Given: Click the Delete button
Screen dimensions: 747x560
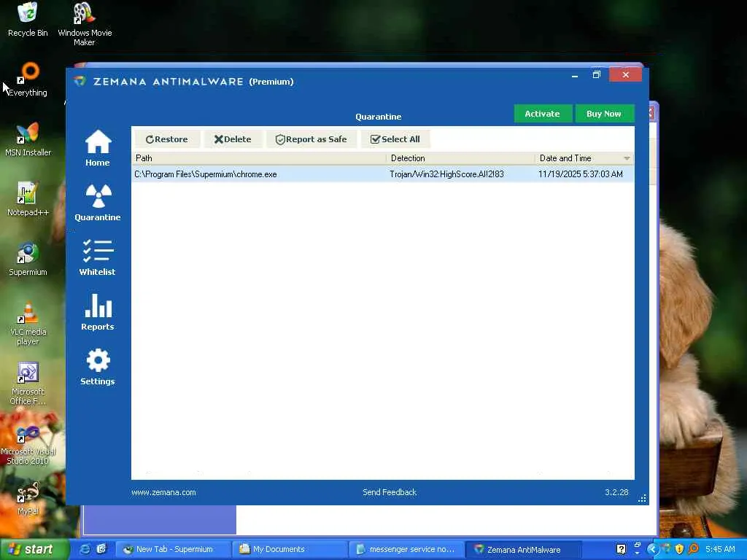Looking at the screenshot, I should tap(233, 139).
